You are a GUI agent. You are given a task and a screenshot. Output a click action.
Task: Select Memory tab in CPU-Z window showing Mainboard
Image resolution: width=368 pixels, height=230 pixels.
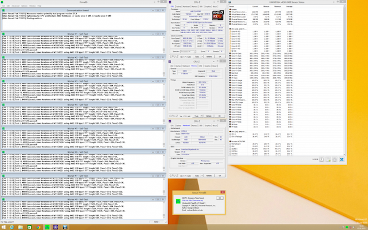(x=194, y=126)
